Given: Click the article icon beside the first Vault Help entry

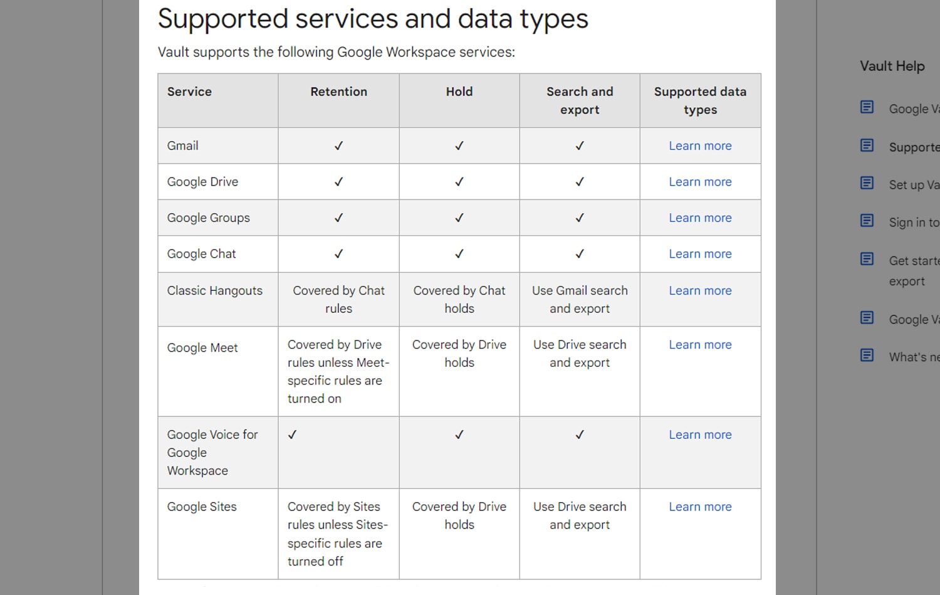Looking at the screenshot, I should coord(867,107).
